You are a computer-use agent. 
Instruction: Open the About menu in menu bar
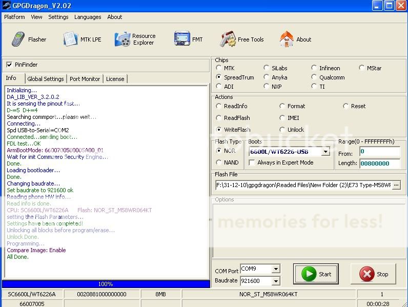click(114, 17)
